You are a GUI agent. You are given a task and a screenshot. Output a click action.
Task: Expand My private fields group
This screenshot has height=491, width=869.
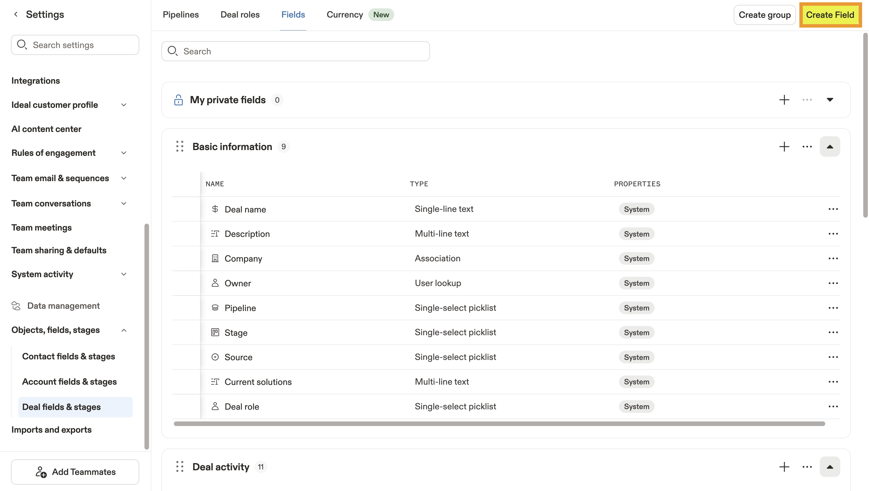coord(830,100)
